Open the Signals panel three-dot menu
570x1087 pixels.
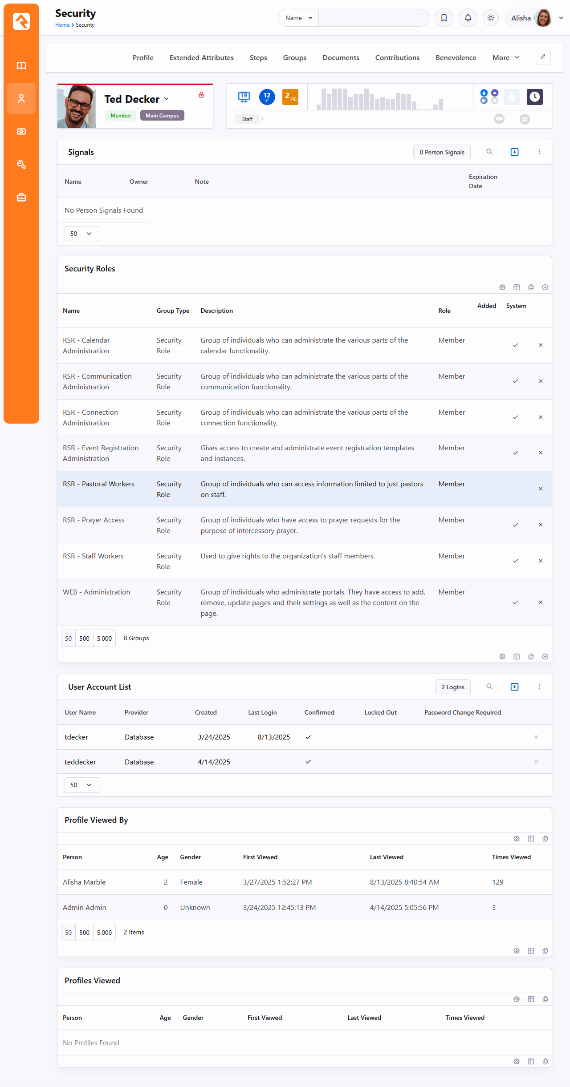539,152
